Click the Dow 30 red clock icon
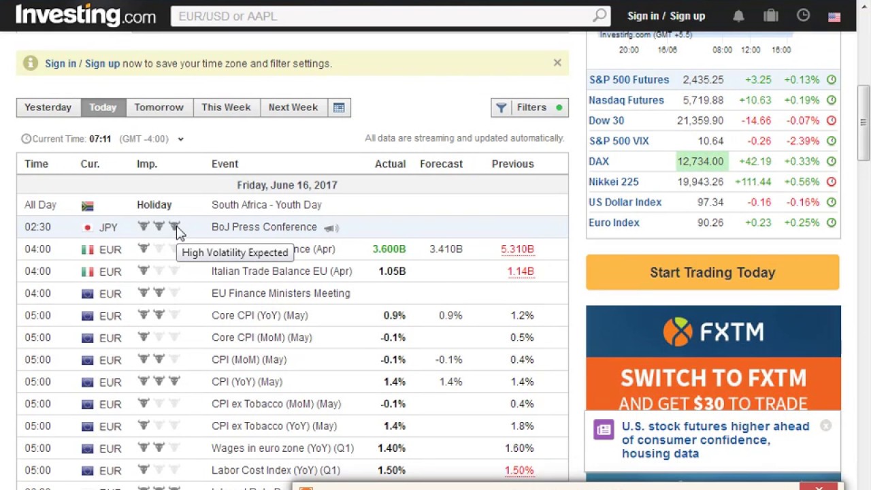 [832, 120]
